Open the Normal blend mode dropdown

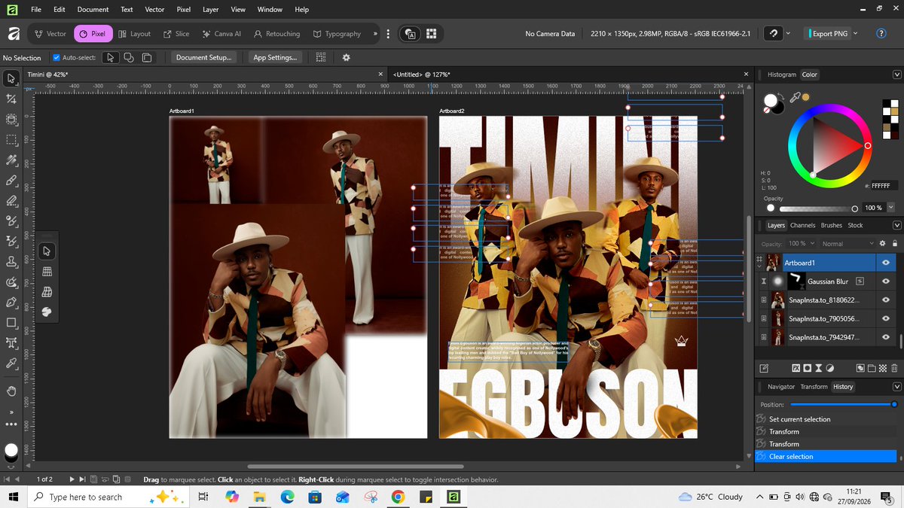(x=843, y=244)
